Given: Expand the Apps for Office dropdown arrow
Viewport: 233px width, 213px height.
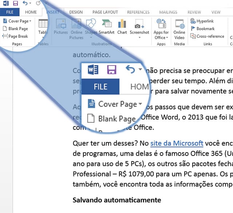Looking at the screenshot, I should (x=167, y=37).
